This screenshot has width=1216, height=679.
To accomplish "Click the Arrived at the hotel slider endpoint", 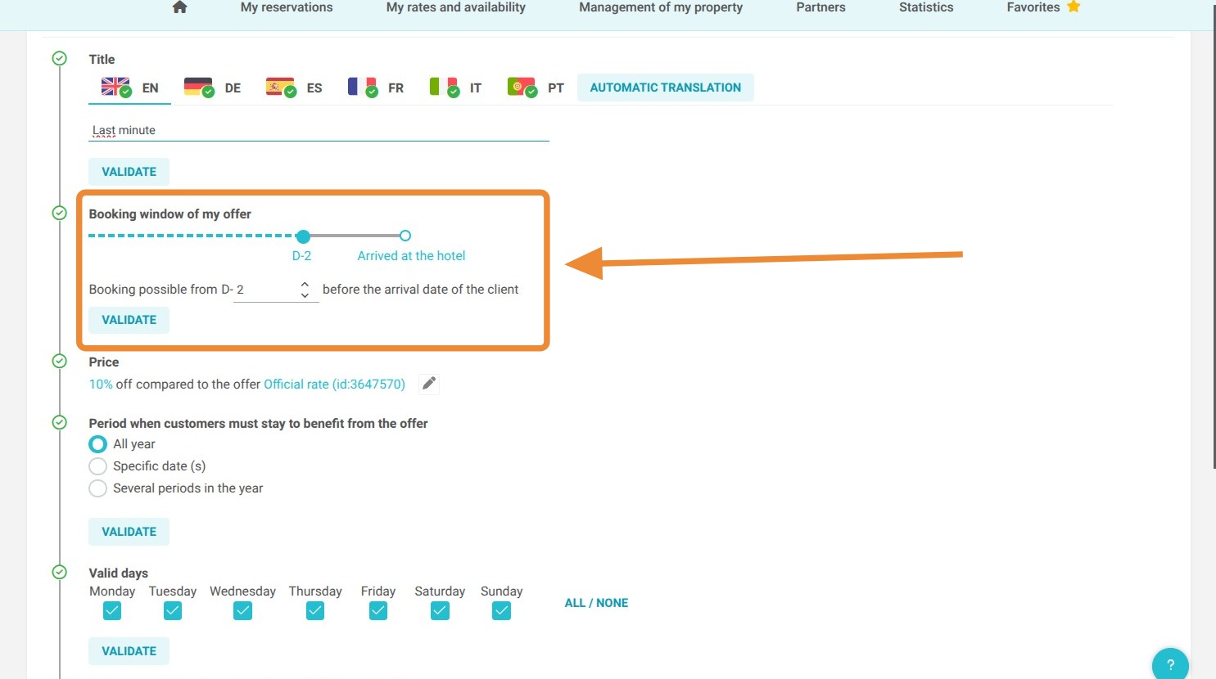I will coord(405,236).
